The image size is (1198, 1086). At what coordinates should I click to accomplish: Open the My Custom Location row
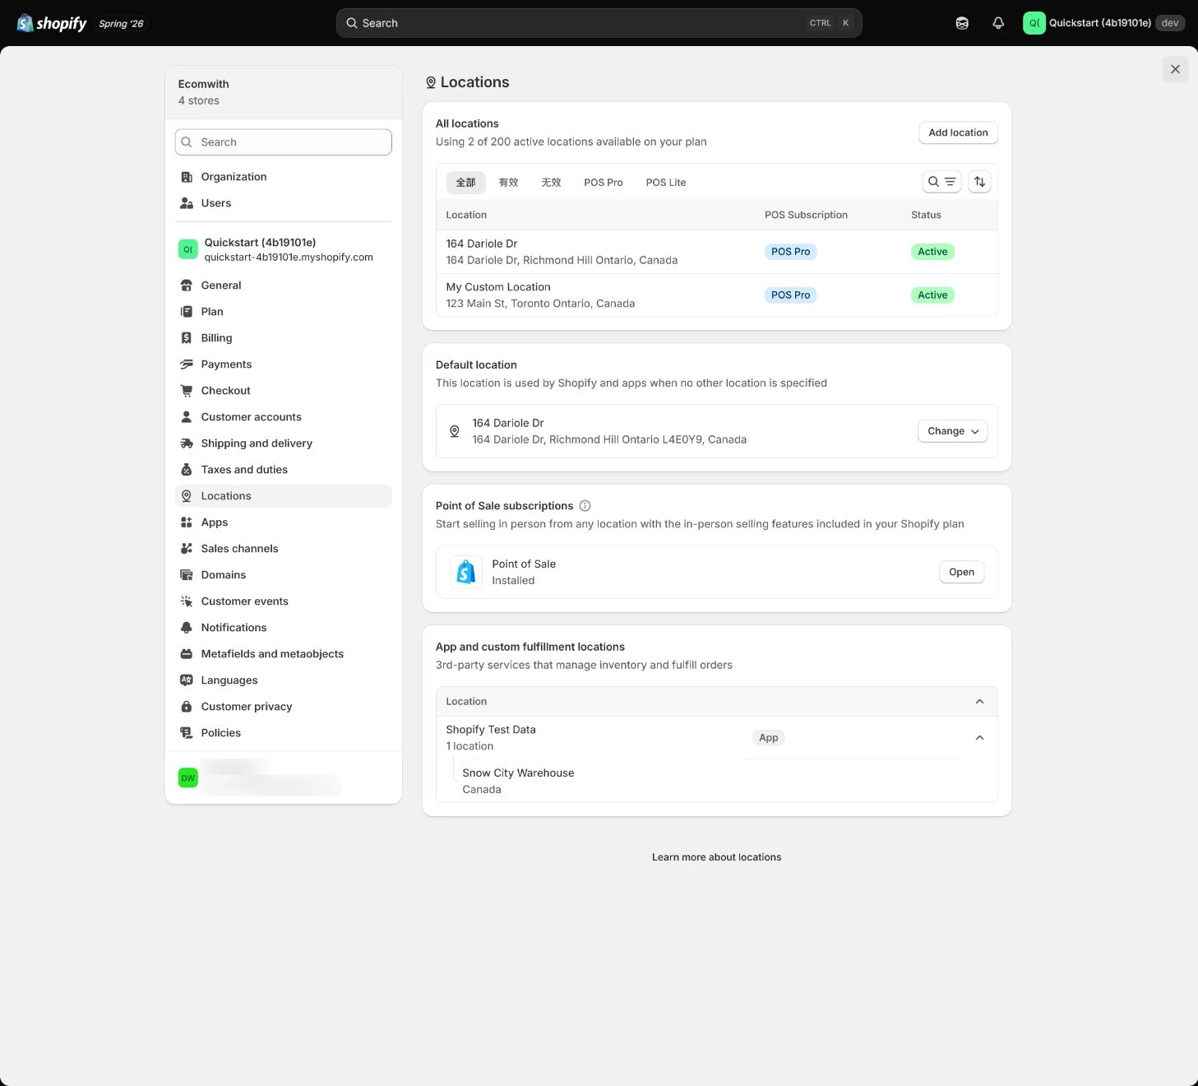(716, 295)
